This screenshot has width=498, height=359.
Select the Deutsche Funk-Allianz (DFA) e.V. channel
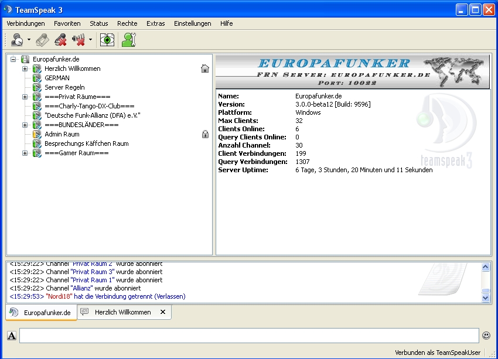(x=93, y=115)
